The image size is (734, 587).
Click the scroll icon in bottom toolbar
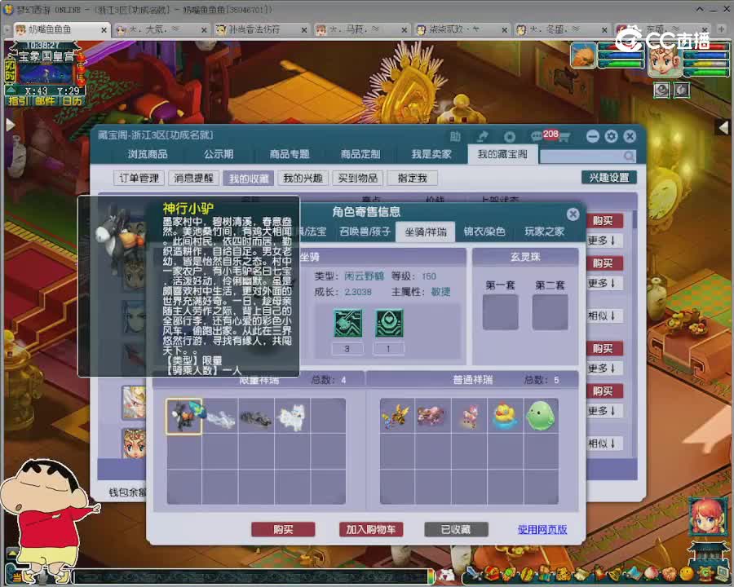(x=581, y=574)
